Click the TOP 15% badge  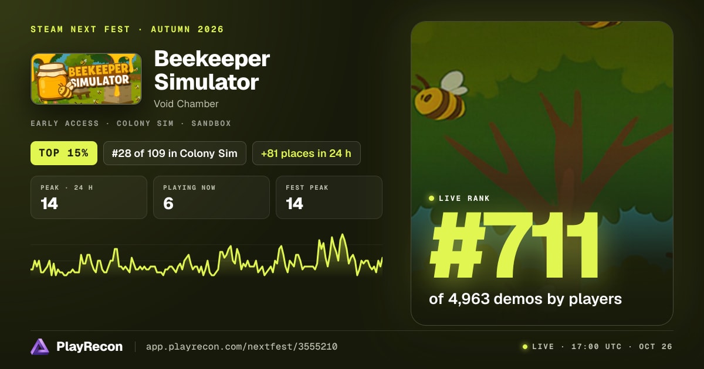(x=63, y=153)
